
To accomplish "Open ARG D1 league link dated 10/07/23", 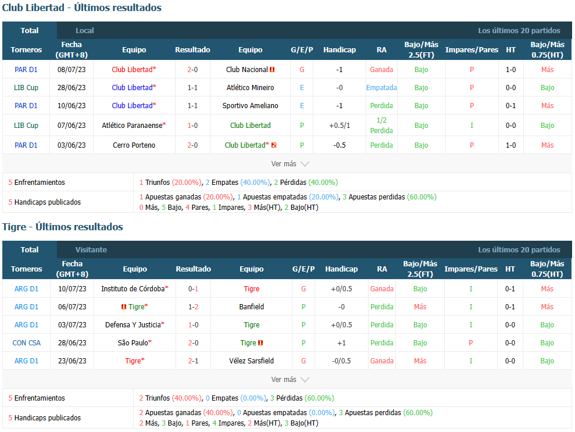I will tap(26, 289).
